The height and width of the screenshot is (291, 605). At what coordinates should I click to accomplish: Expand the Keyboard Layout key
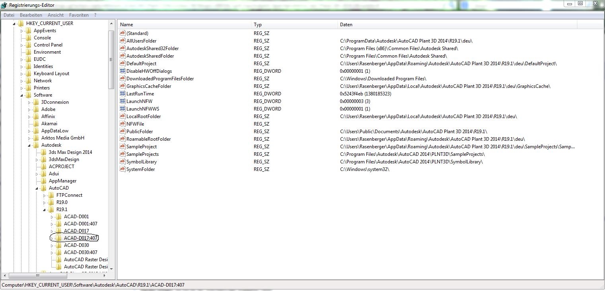click(x=22, y=74)
